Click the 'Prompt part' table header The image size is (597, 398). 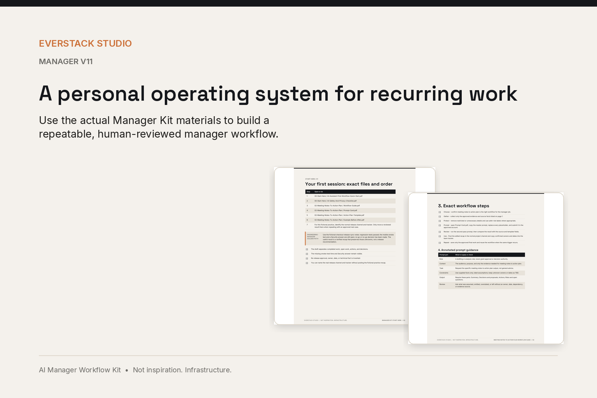click(444, 255)
